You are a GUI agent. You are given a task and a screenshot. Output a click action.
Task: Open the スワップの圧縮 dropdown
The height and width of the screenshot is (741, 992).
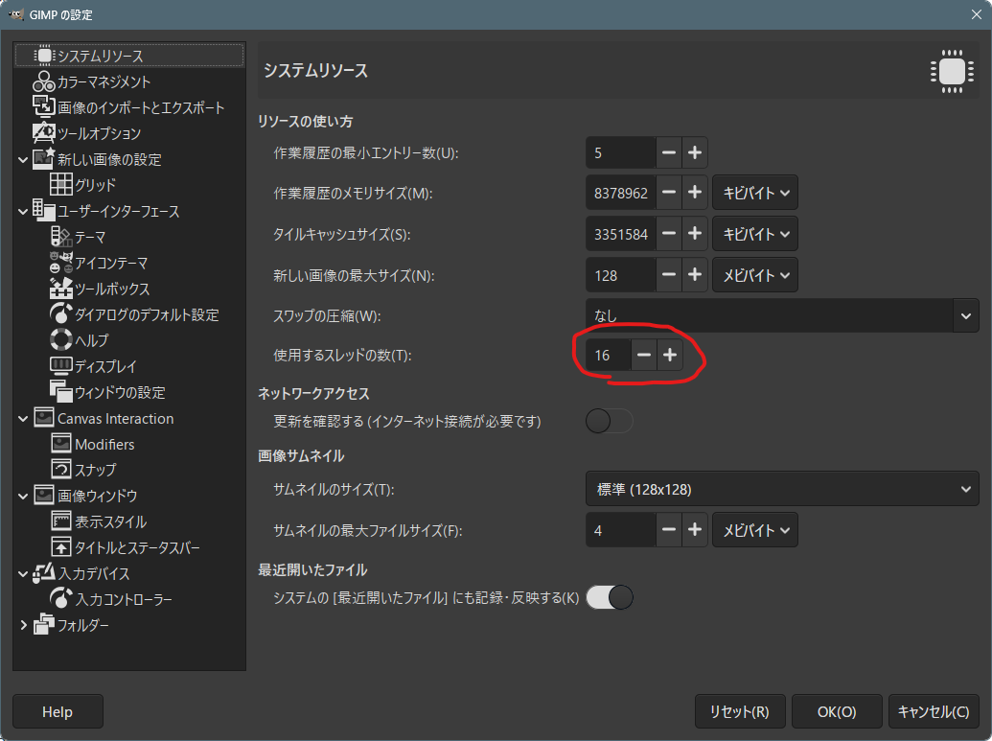pos(782,315)
